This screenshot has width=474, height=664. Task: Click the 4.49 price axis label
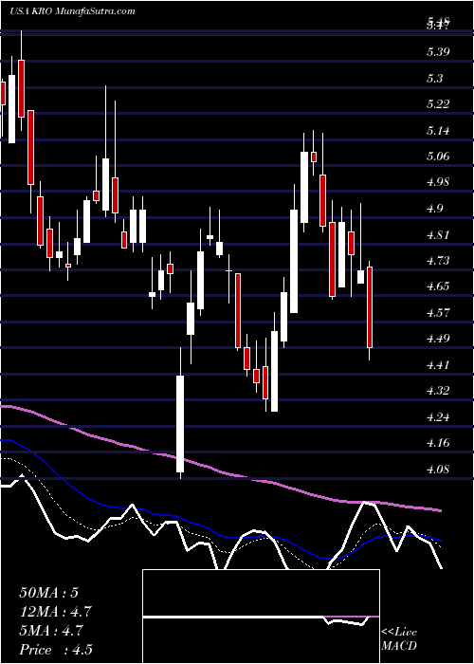pos(439,339)
